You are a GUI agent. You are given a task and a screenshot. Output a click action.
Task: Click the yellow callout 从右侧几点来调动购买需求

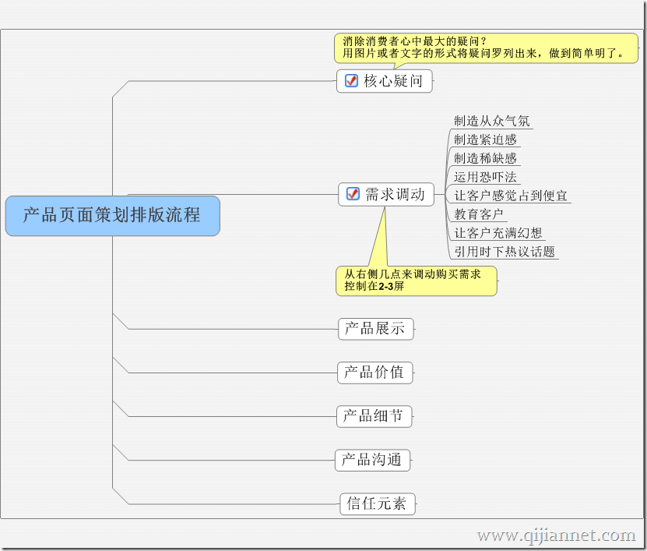tap(417, 281)
